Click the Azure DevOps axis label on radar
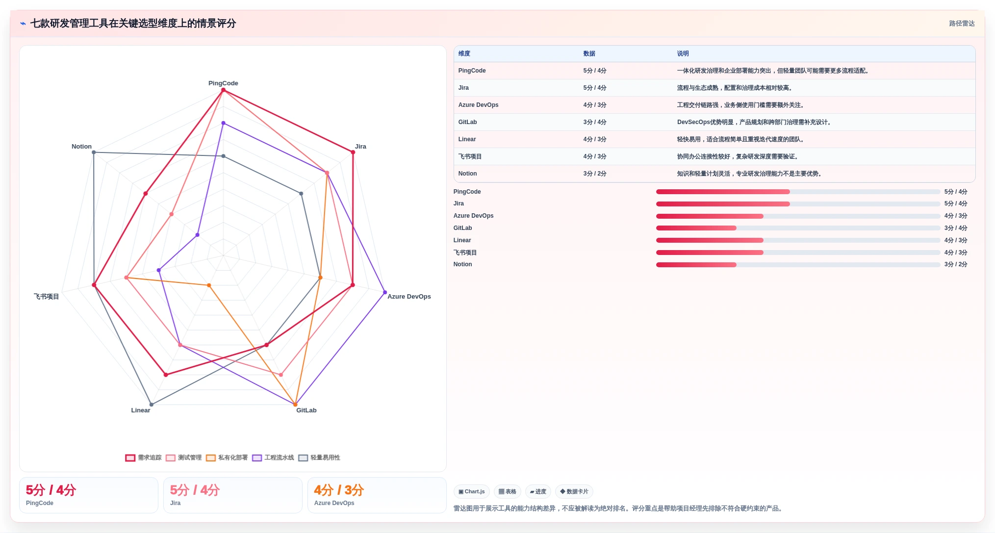 pyautogui.click(x=409, y=297)
